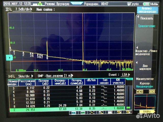Expand the 7.5dB/div vertical scale selector
The width and height of the screenshot is (163, 122).
[23, 9]
